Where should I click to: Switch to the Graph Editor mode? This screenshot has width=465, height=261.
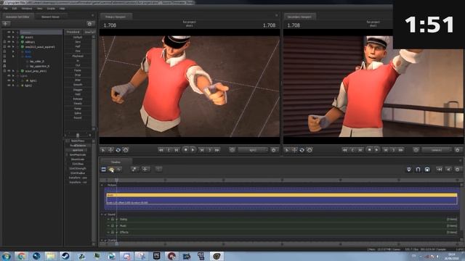pyautogui.click(x=119, y=169)
